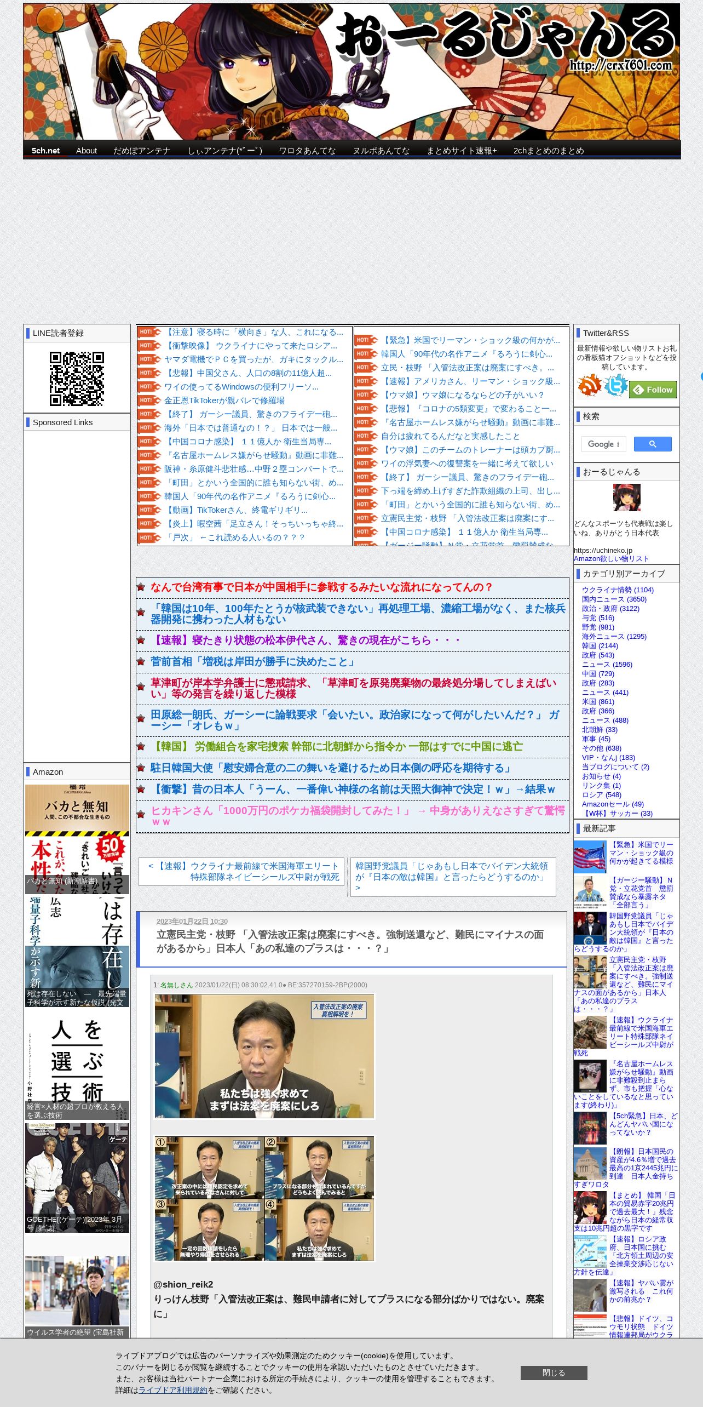
Task: Open the 5ch.net menu item
Action: pyautogui.click(x=45, y=151)
